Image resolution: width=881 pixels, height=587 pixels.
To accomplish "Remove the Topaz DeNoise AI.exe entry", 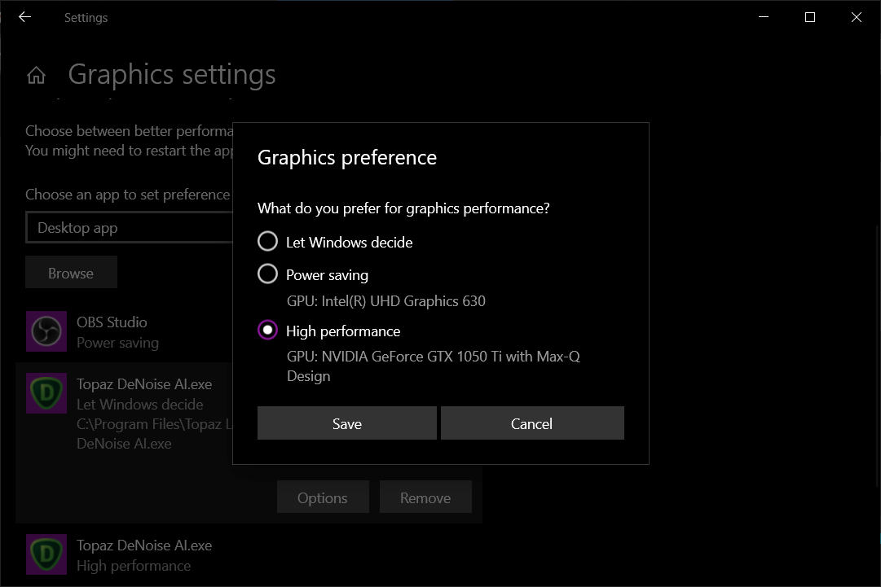I will [x=425, y=497].
